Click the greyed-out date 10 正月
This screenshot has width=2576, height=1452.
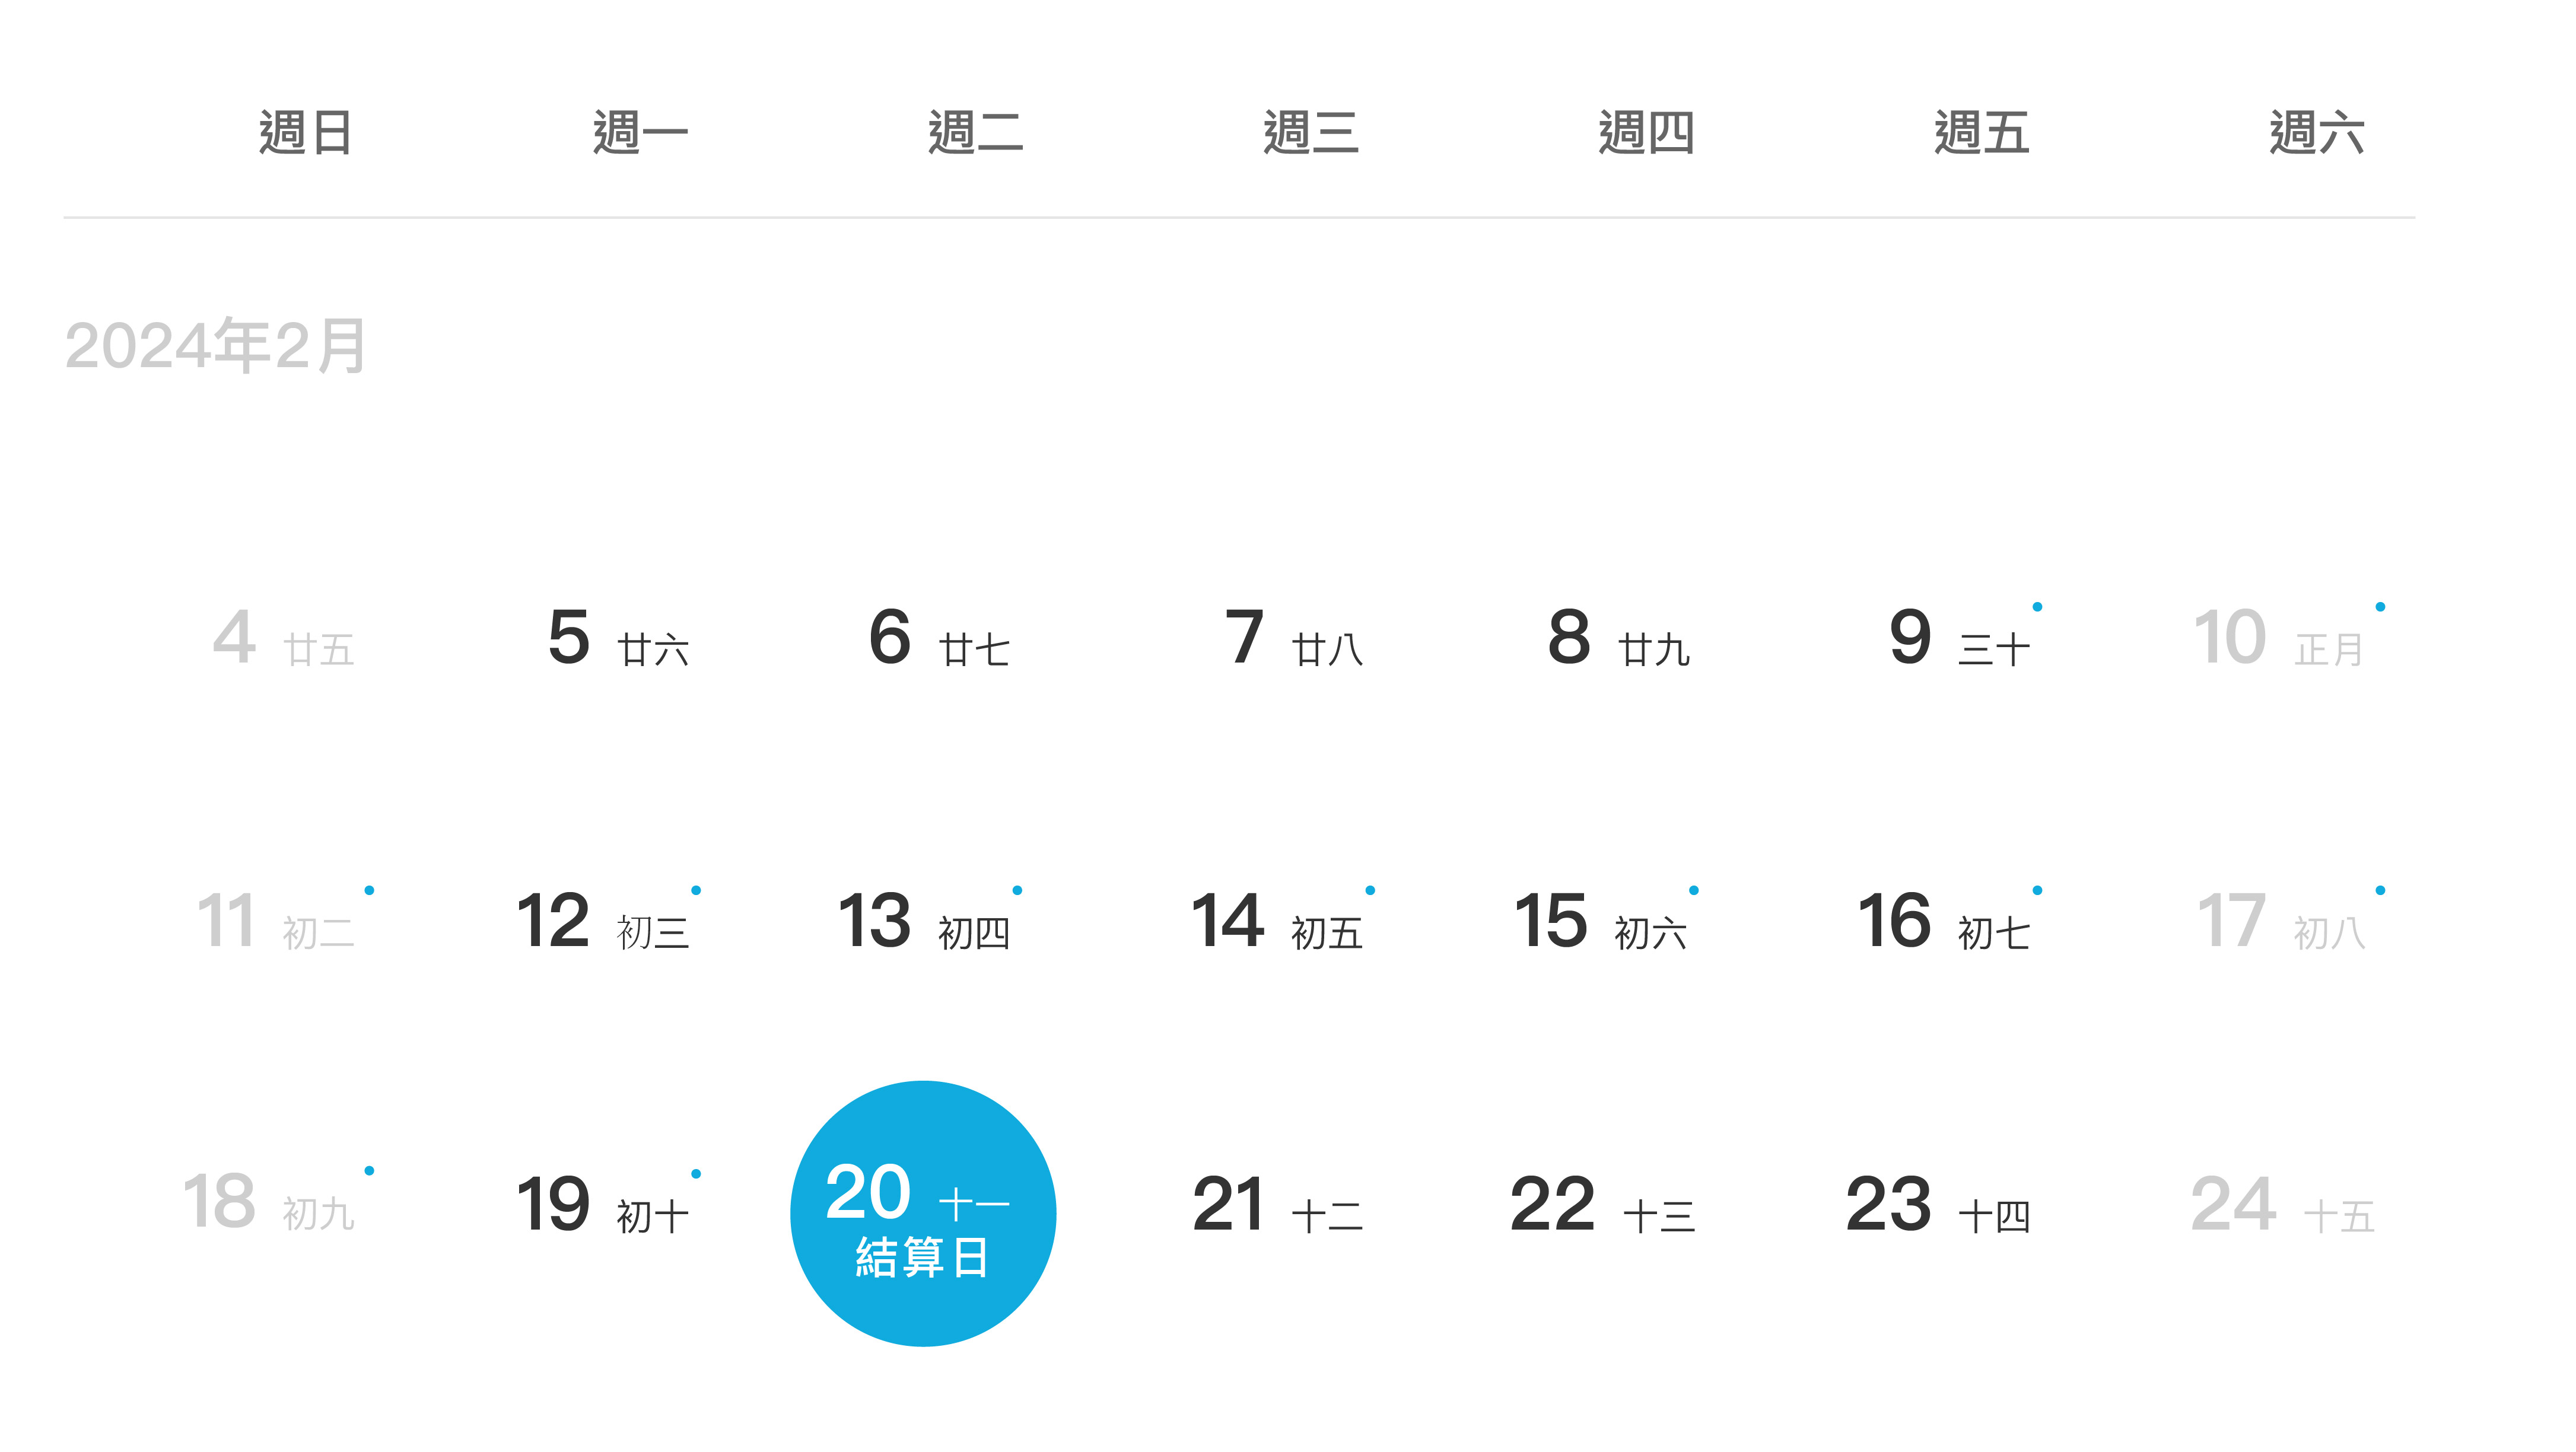point(2278,638)
